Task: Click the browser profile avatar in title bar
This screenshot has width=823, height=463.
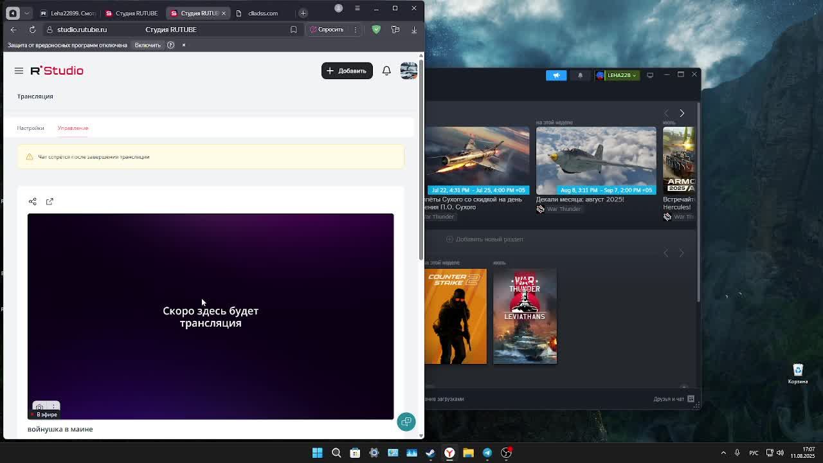Action: point(339,8)
